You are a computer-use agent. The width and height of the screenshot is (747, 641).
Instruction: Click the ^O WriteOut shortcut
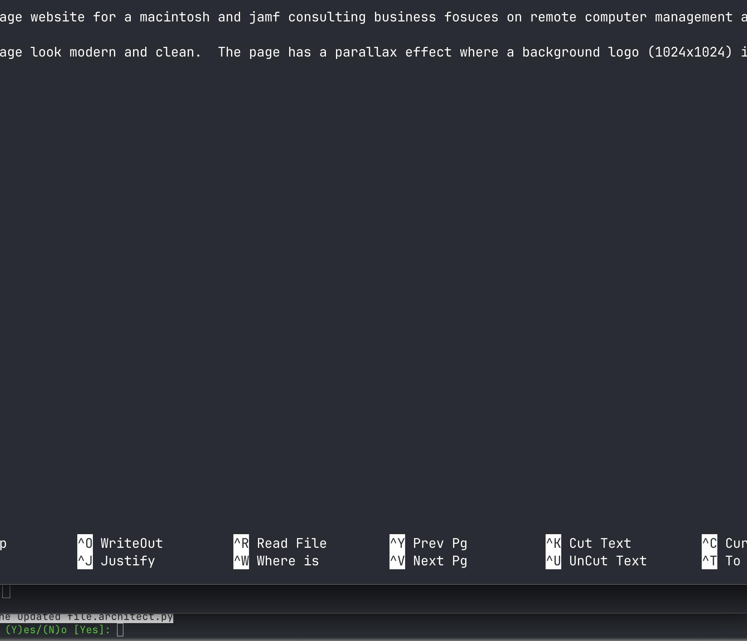pos(120,543)
